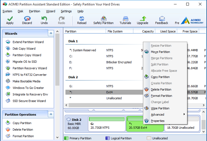Screen dimensions: 207x141
Task: Open Safely Partition shield icon
Action: (x=104, y=19)
